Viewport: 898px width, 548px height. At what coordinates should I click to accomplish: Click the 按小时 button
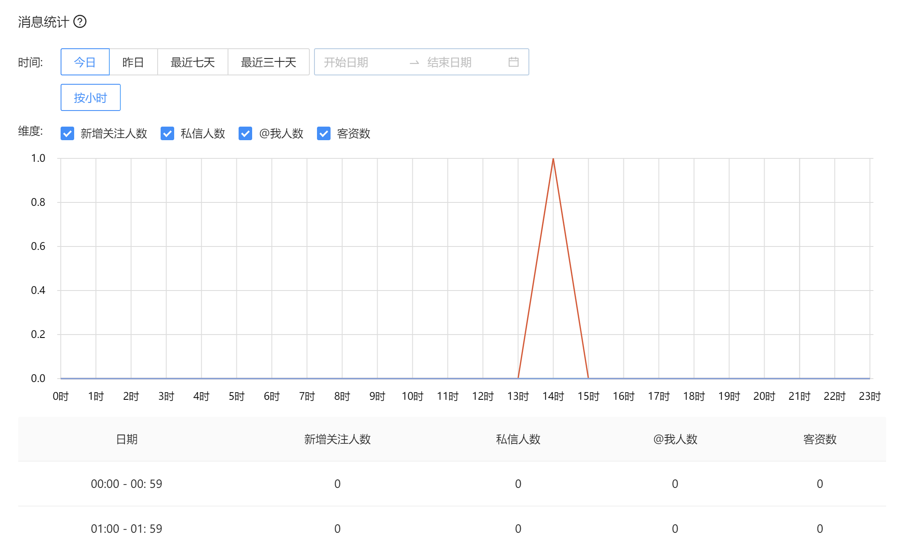tap(90, 97)
